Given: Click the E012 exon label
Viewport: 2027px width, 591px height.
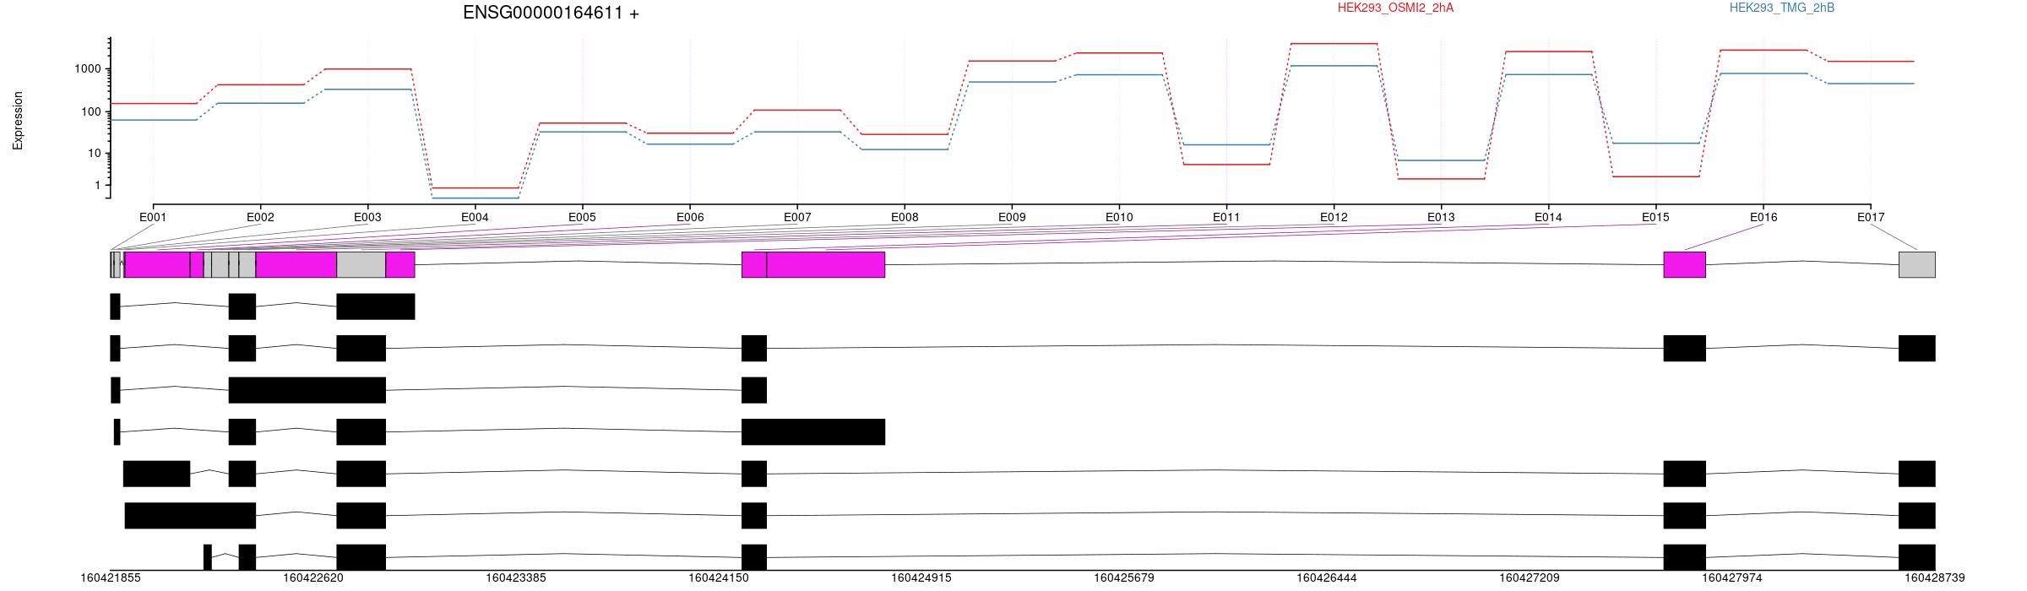Looking at the screenshot, I should [1334, 217].
